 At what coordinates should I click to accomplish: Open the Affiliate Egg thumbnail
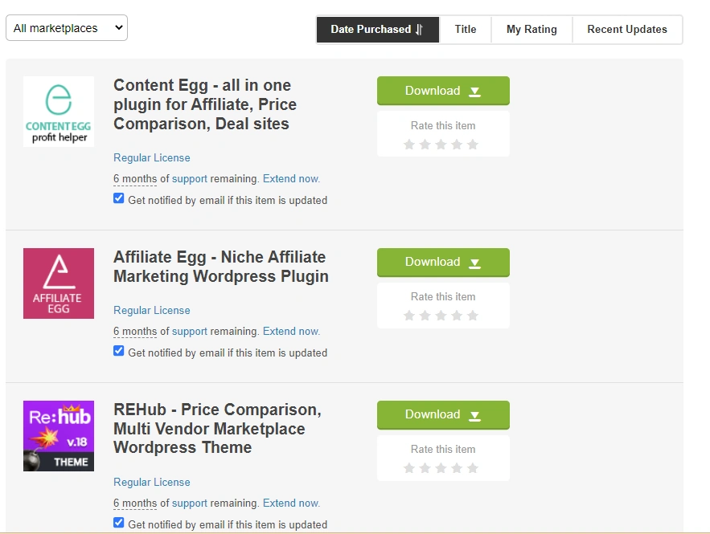[x=59, y=283]
